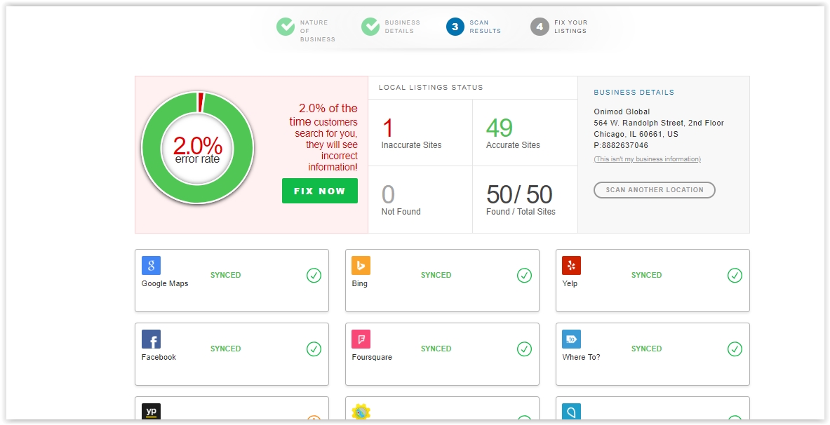Click the SYNCED status on Foursquare
The width and height of the screenshot is (830, 425).
coord(436,349)
